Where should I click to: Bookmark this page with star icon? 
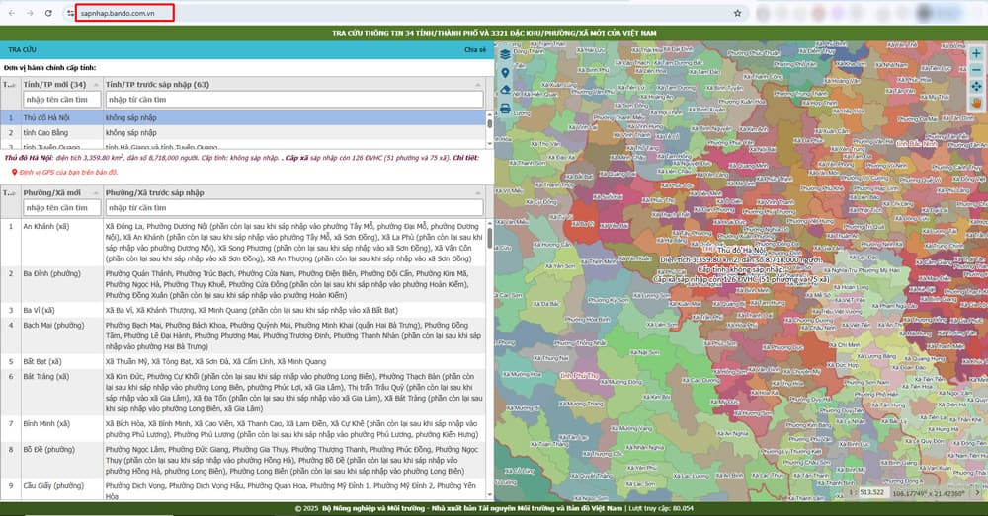pyautogui.click(x=737, y=14)
